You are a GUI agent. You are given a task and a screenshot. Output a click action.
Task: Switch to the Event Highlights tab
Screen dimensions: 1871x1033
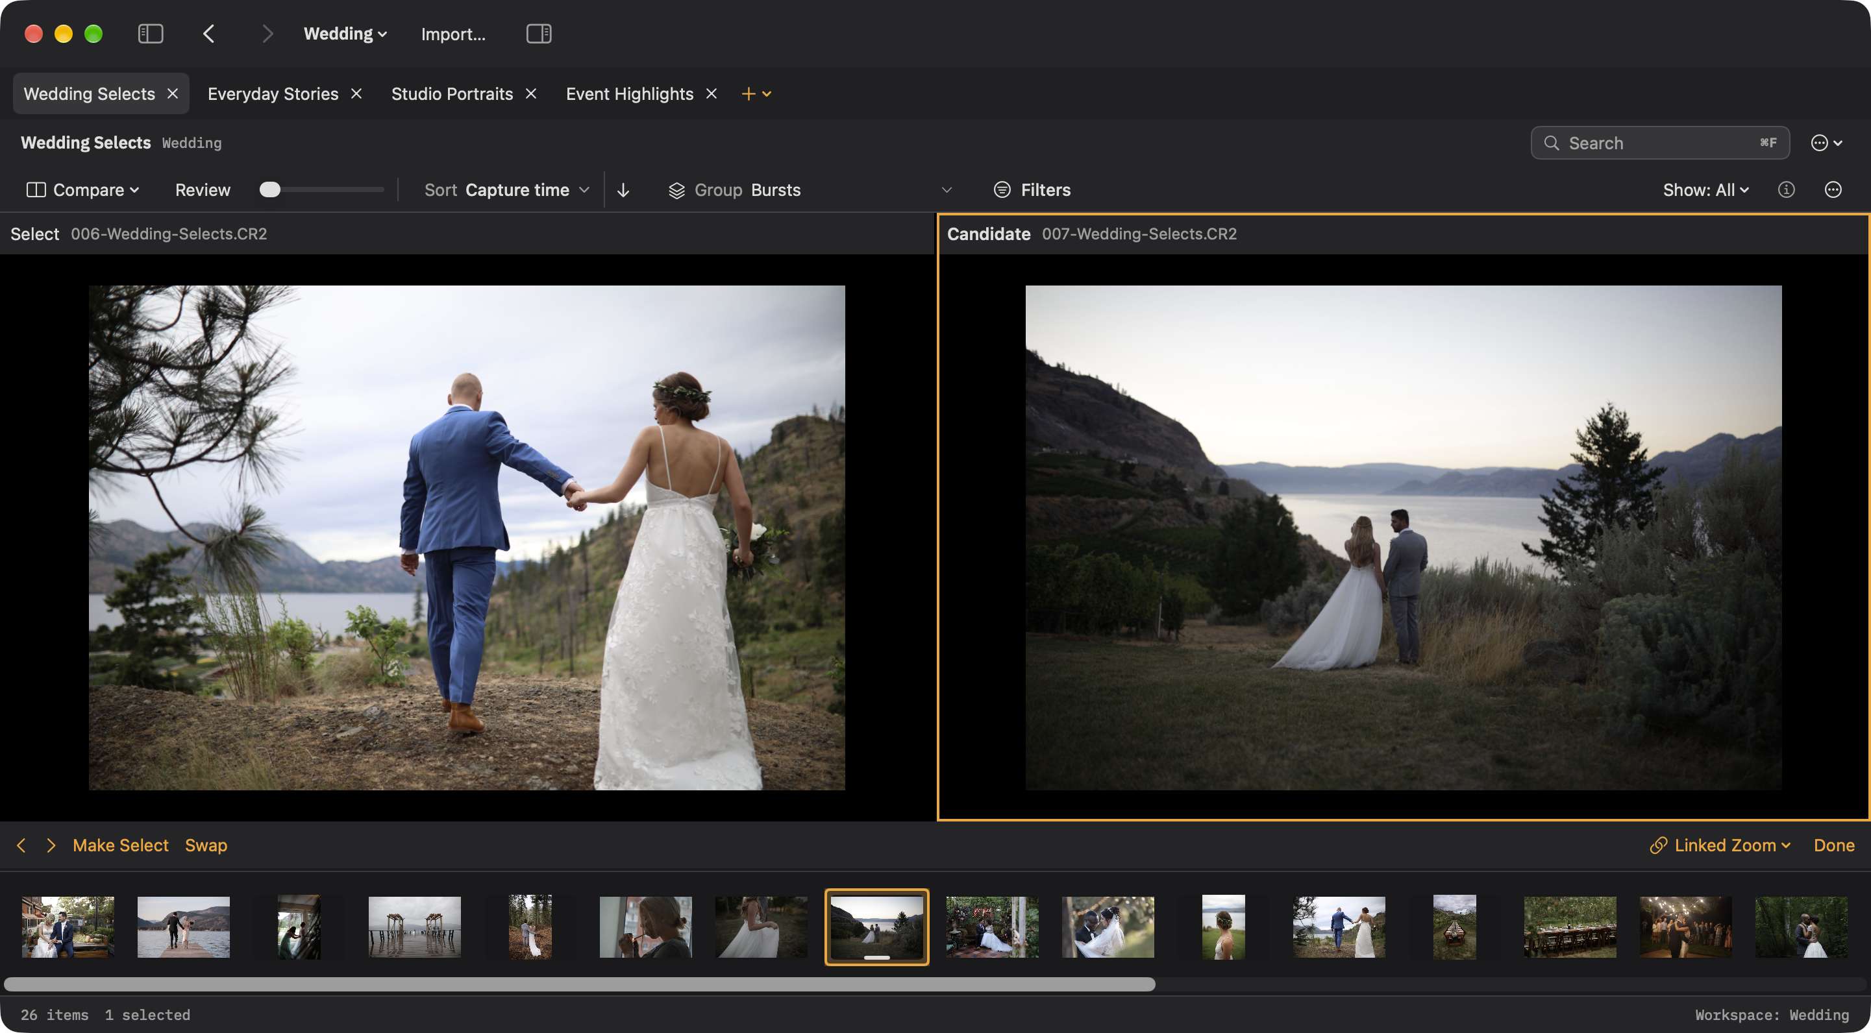tap(630, 93)
